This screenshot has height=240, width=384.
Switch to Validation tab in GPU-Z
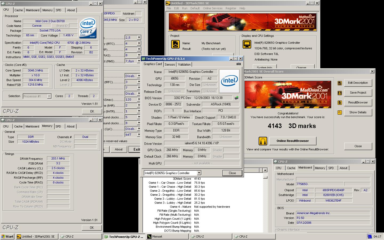pyautogui.click(x=184, y=65)
